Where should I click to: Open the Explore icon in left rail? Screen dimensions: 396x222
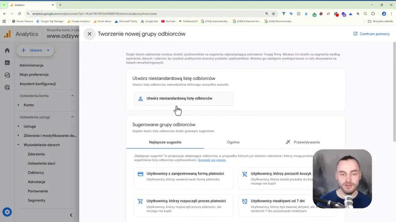click(7, 75)
